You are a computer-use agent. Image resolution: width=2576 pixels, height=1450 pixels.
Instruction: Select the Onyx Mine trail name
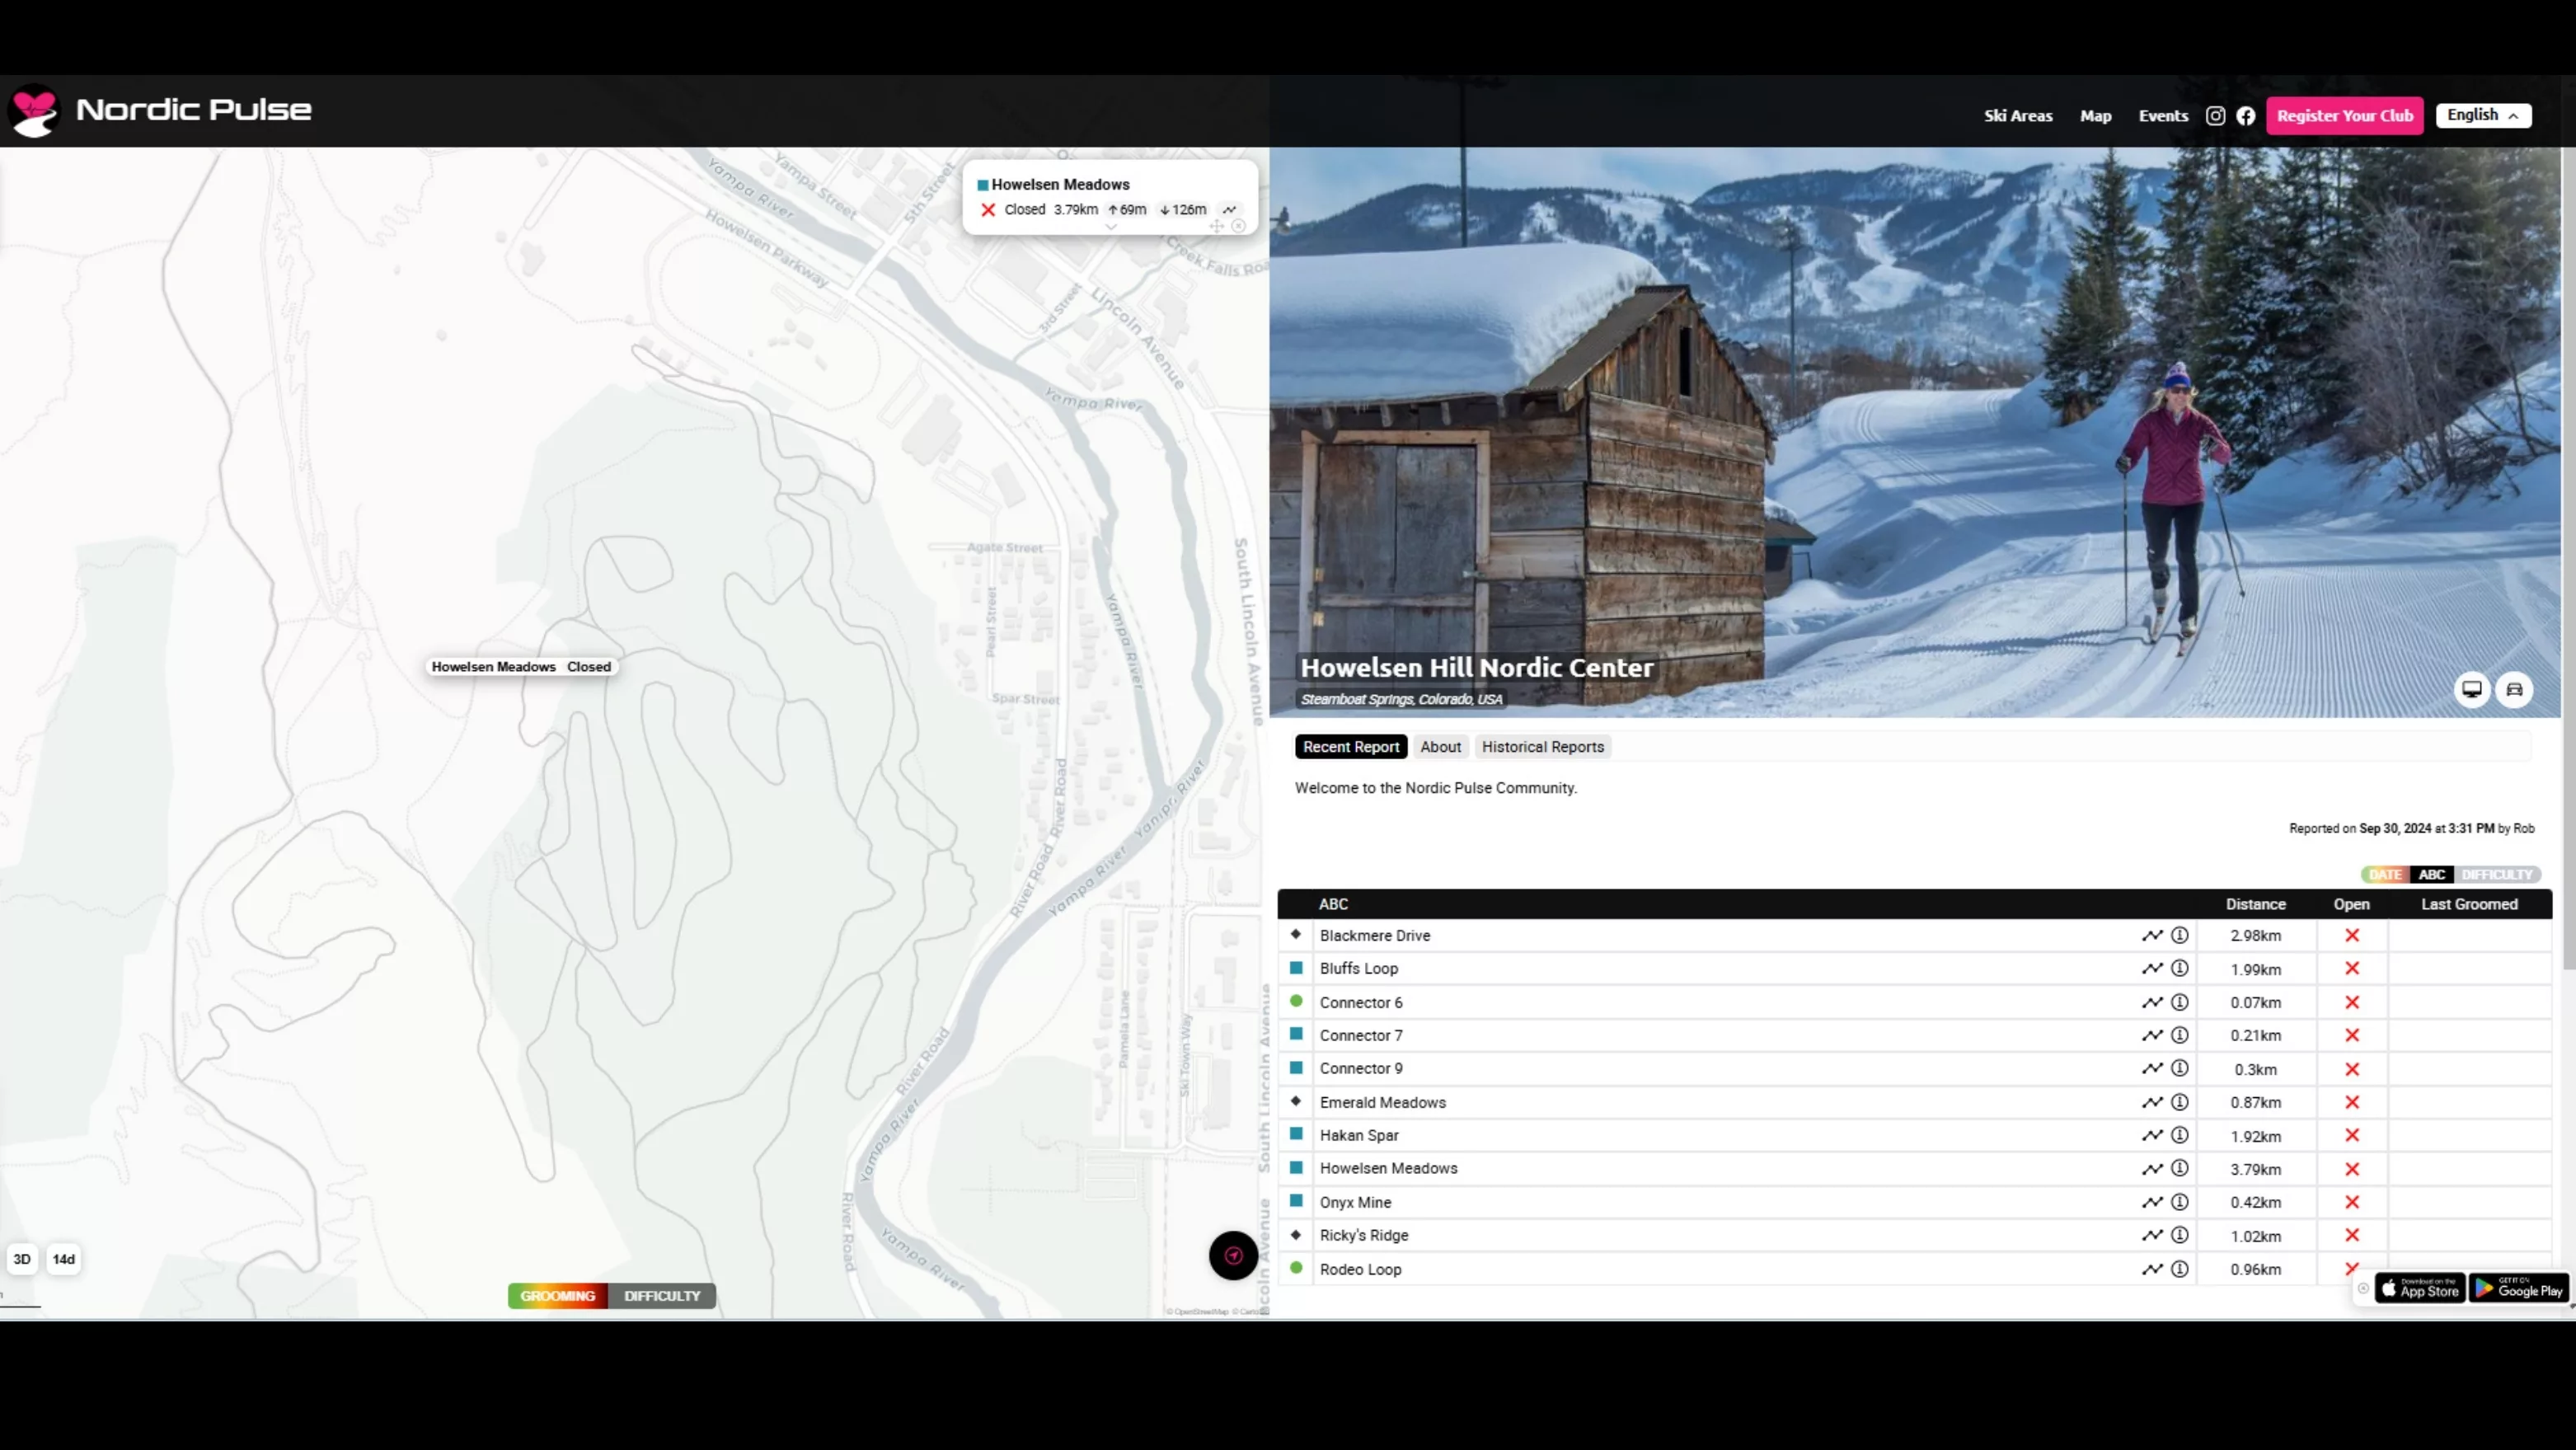click(1355, 1202)
